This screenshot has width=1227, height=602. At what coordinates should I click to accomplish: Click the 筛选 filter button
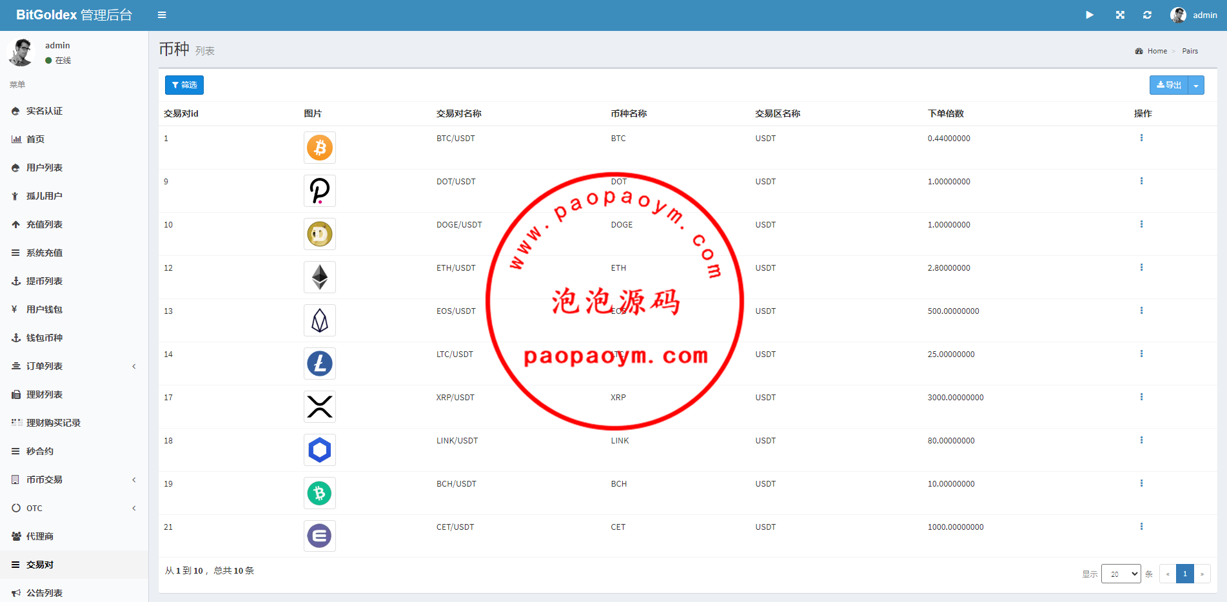pyautogui.click(x=184, y=85)
